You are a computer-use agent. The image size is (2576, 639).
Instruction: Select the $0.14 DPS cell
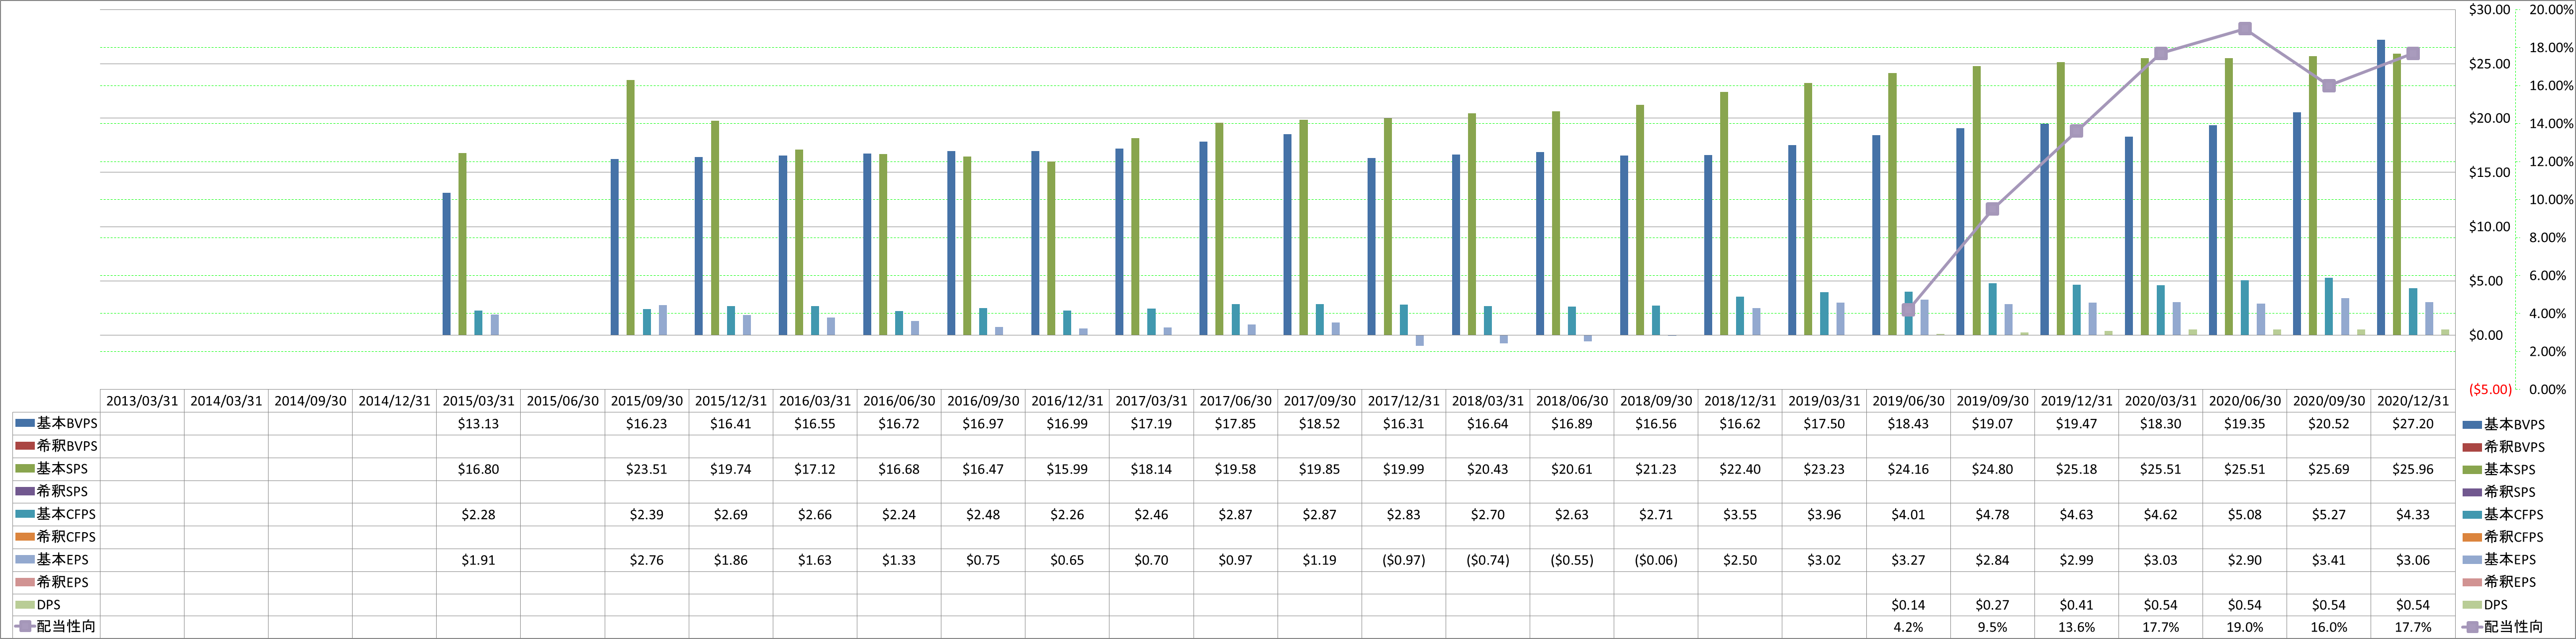click(1908, 605)
